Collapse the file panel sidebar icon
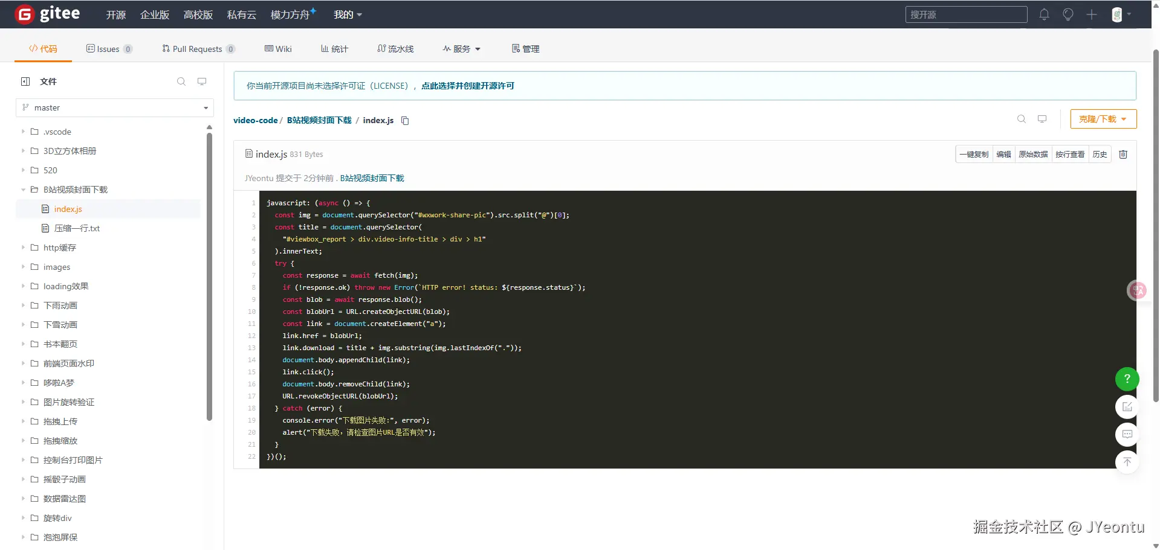Viewport: 1160px width, 550px height. click(x=25, y=82)
